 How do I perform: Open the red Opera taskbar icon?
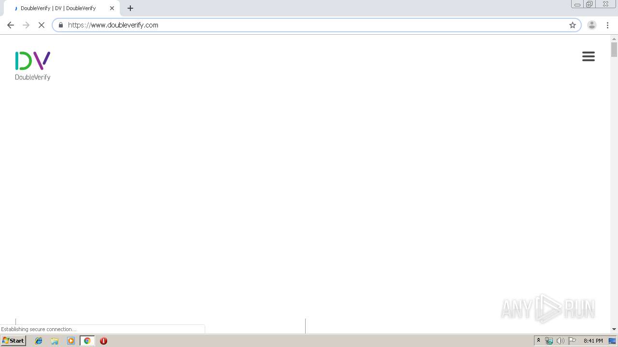pyautogui.click(x=103, y=341)
